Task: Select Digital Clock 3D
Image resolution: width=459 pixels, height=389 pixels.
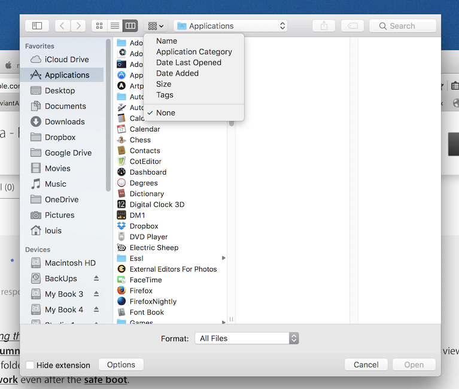Action: tap(171, 204)
